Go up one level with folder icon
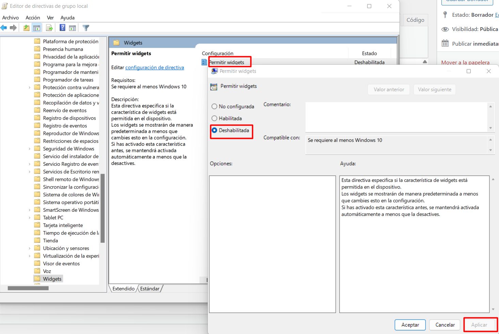Image resolution: width=499 pixels, height=334 pixels. click(26, 28)
